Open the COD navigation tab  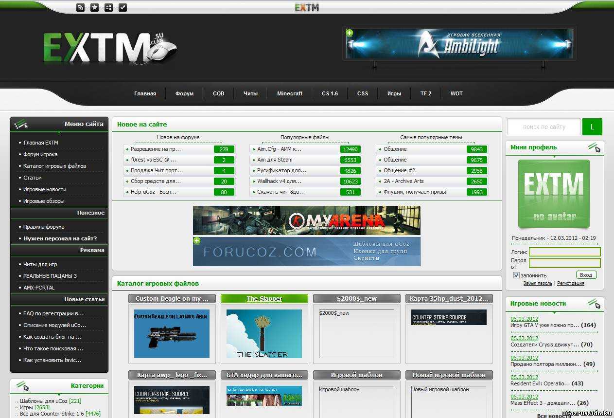tap(219, 93)
